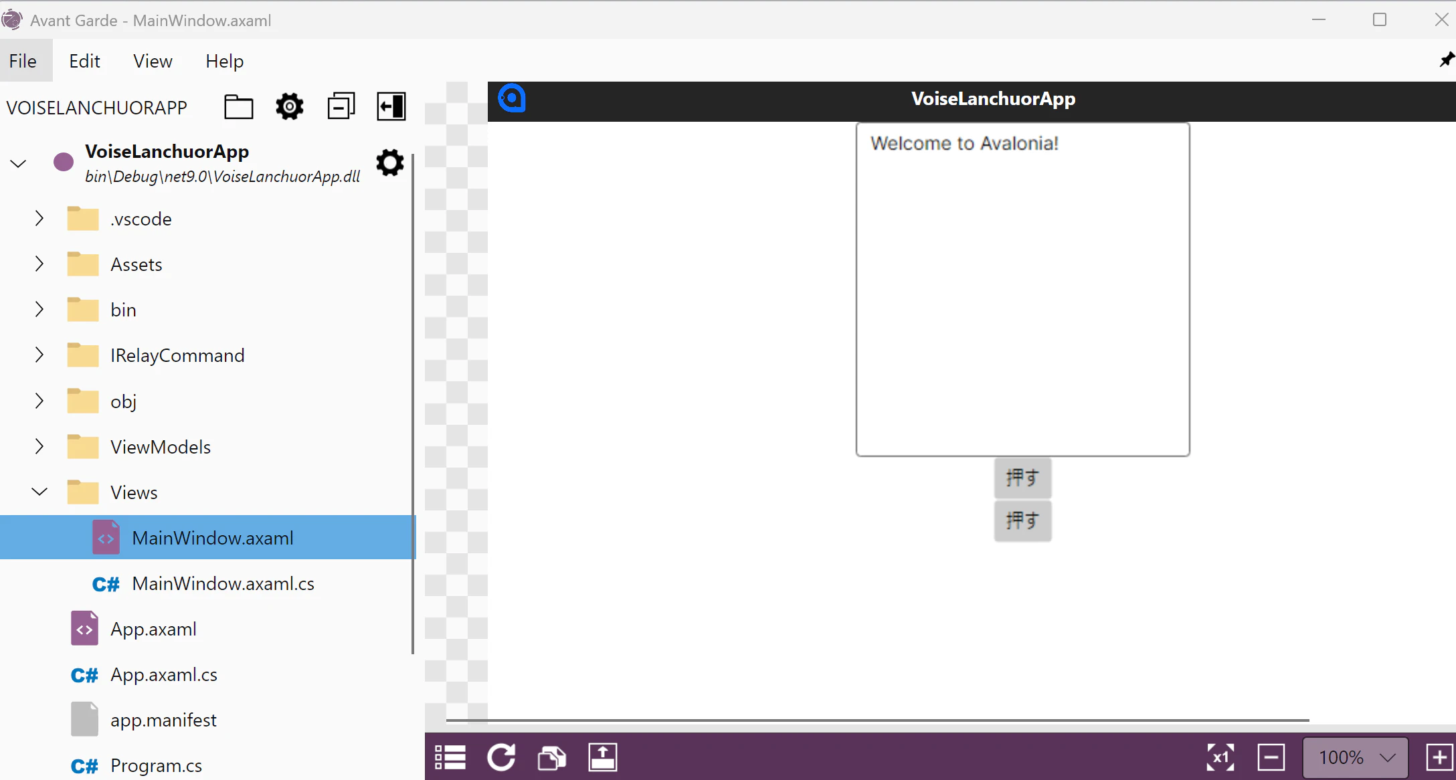This screenshot has width=1456, height=780.
Task: Collapse the Views folder
Action: tap(39, 492)
